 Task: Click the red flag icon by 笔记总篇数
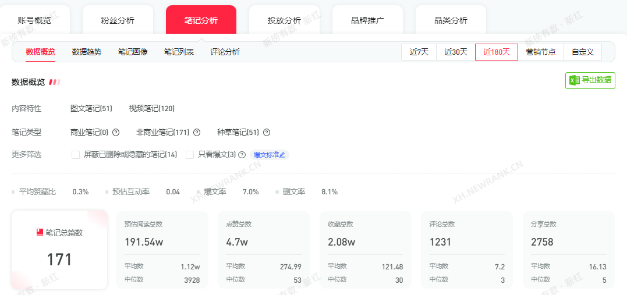(x=40, y=232)
